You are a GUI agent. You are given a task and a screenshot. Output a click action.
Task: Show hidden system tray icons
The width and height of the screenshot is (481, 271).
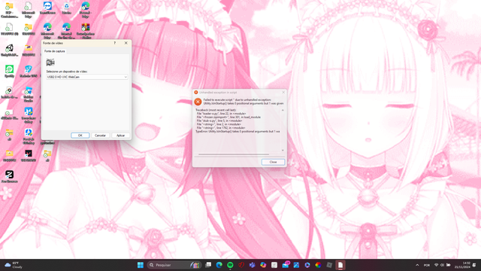pyautogui.click(x=417, y=265)
